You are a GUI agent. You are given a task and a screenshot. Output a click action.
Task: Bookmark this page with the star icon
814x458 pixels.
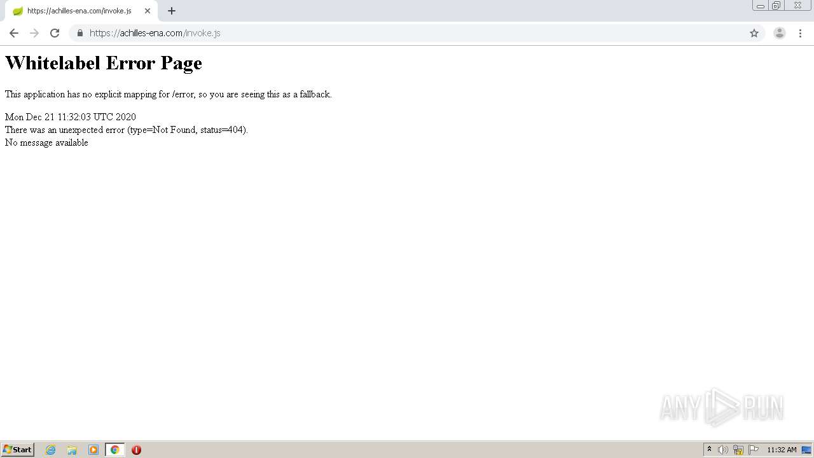tap(754, 33)
